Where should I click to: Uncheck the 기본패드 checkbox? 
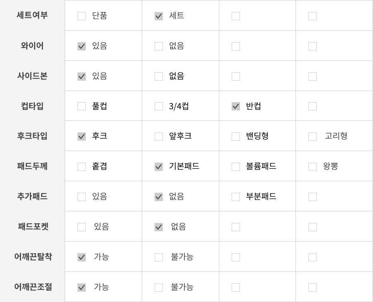[x=159, y=167]
